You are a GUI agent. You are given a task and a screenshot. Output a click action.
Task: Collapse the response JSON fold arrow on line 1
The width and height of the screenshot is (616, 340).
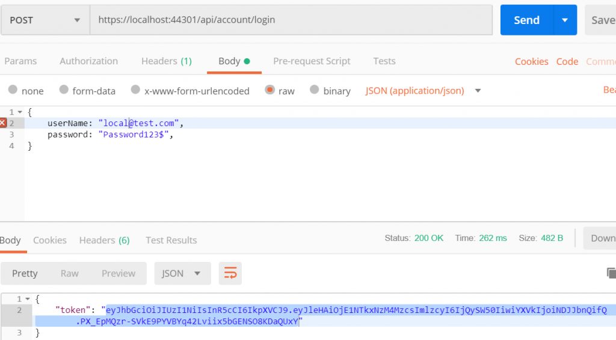click(x=28, y=299)
